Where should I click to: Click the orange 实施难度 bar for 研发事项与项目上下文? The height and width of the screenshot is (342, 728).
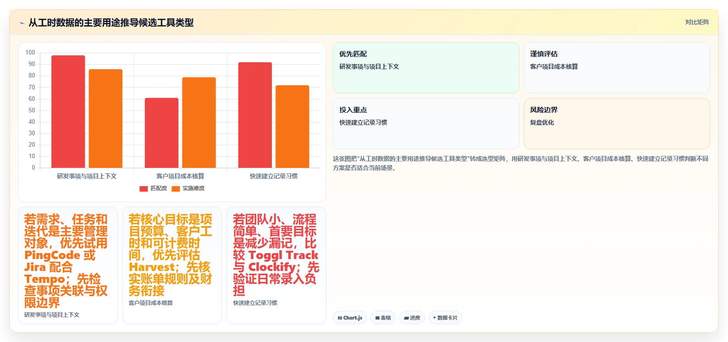105,119
